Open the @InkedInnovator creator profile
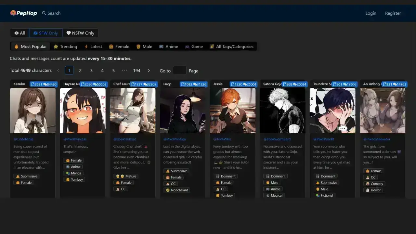 click(377, 139)
